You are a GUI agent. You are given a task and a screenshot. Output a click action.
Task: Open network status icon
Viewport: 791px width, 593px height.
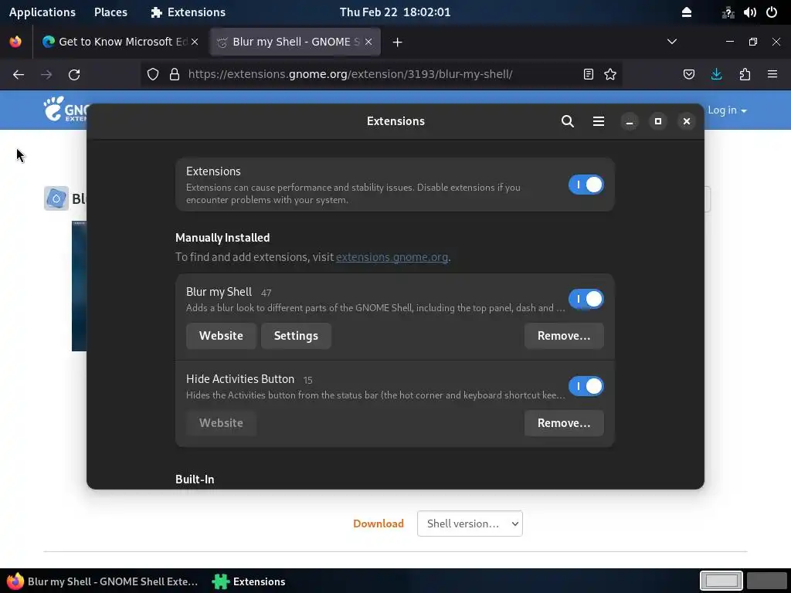pyautogui.click(x=728, y=12)
